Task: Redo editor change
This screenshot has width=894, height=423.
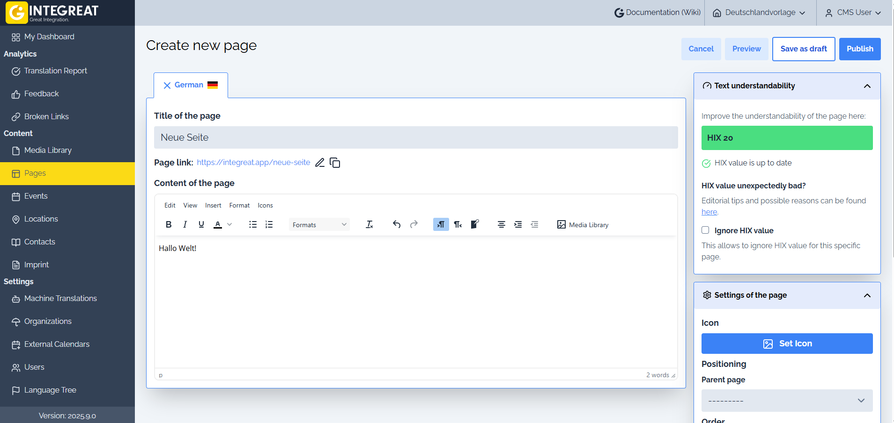Action: coord(414,225)
